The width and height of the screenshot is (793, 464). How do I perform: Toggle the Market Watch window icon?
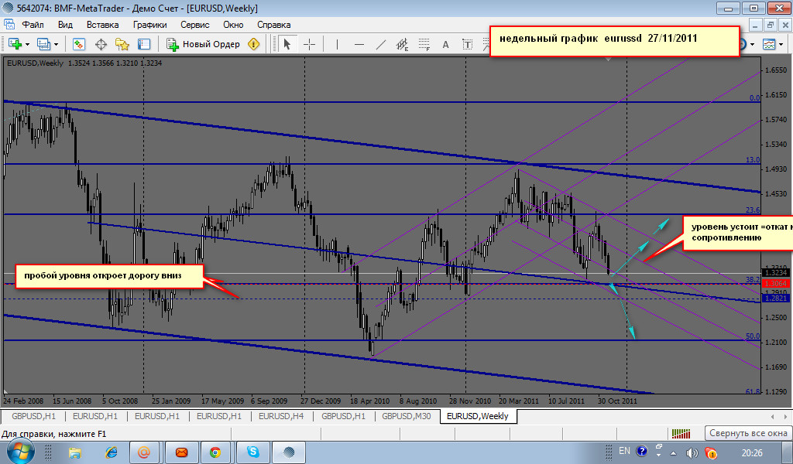(x=78, y=44)
